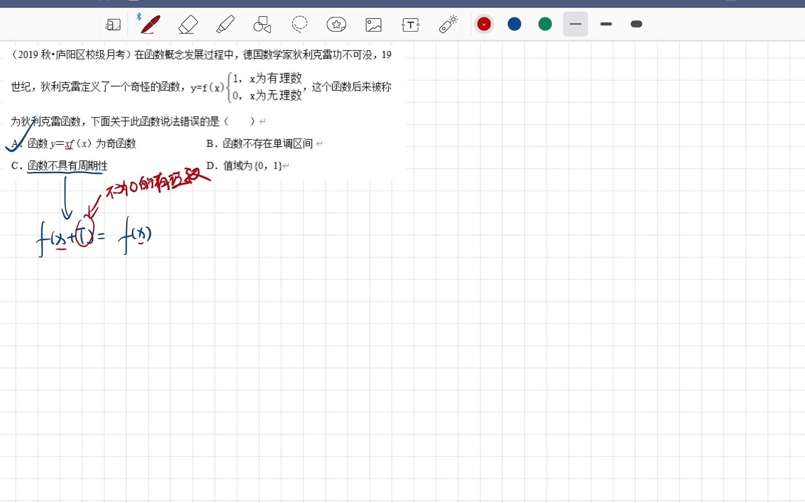Click the piecewise line x为无理数
The height and width of the screenshot is (503, 805).
[276, 95]
